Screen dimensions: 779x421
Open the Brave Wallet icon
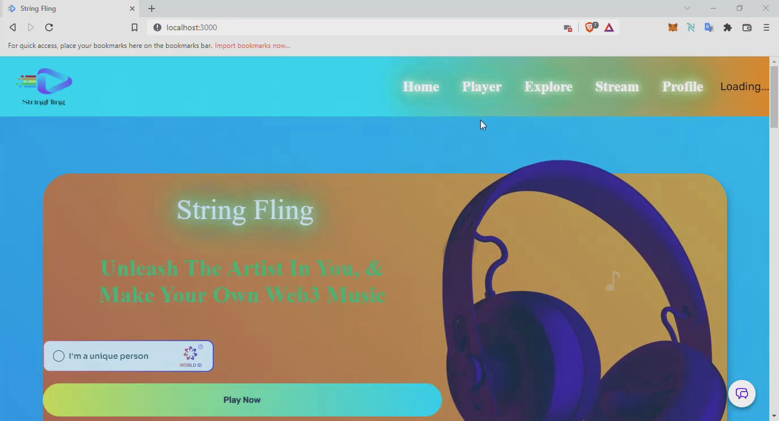pos(747,27)
